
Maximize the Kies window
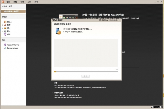(158, 2)
